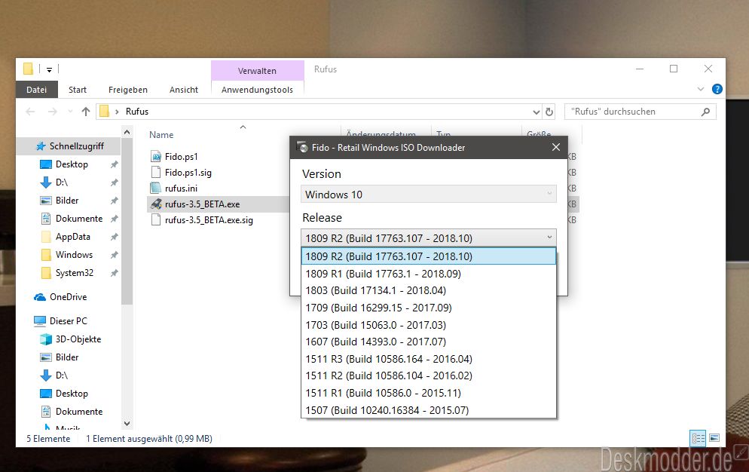Open the Datei menu tab

pos(37,90)
